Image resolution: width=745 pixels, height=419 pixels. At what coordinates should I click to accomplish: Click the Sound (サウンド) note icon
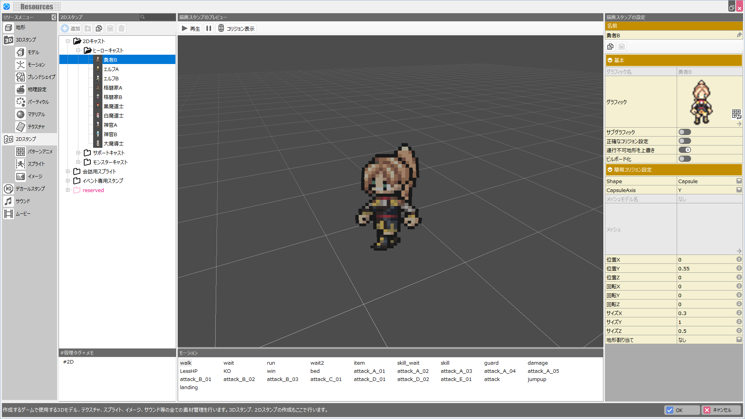tap(9, 201)
